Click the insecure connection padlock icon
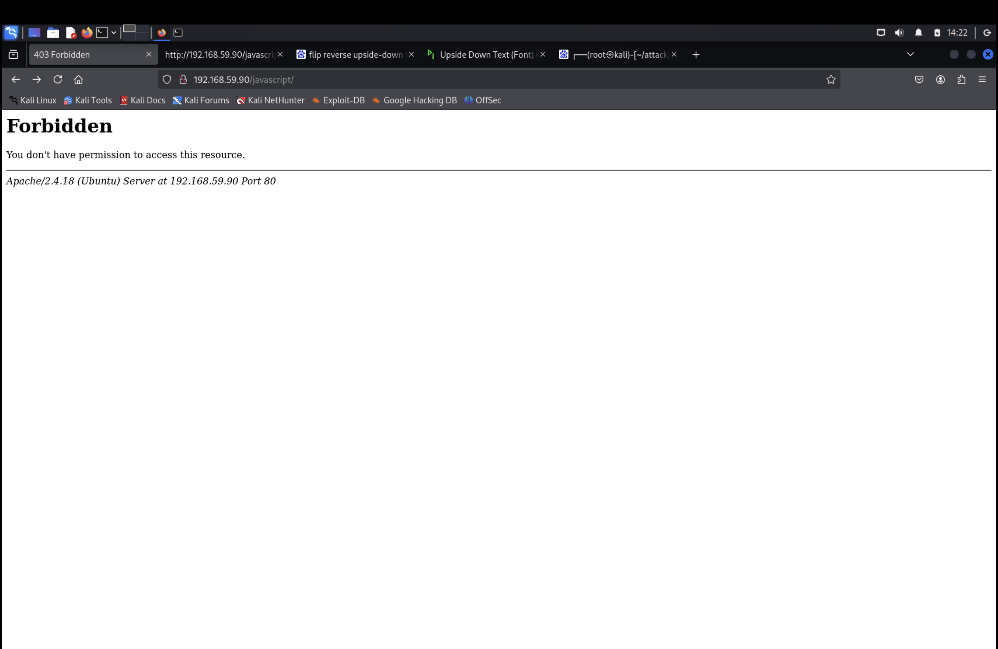Screen dimensions: 998x649 click(183, 80)
